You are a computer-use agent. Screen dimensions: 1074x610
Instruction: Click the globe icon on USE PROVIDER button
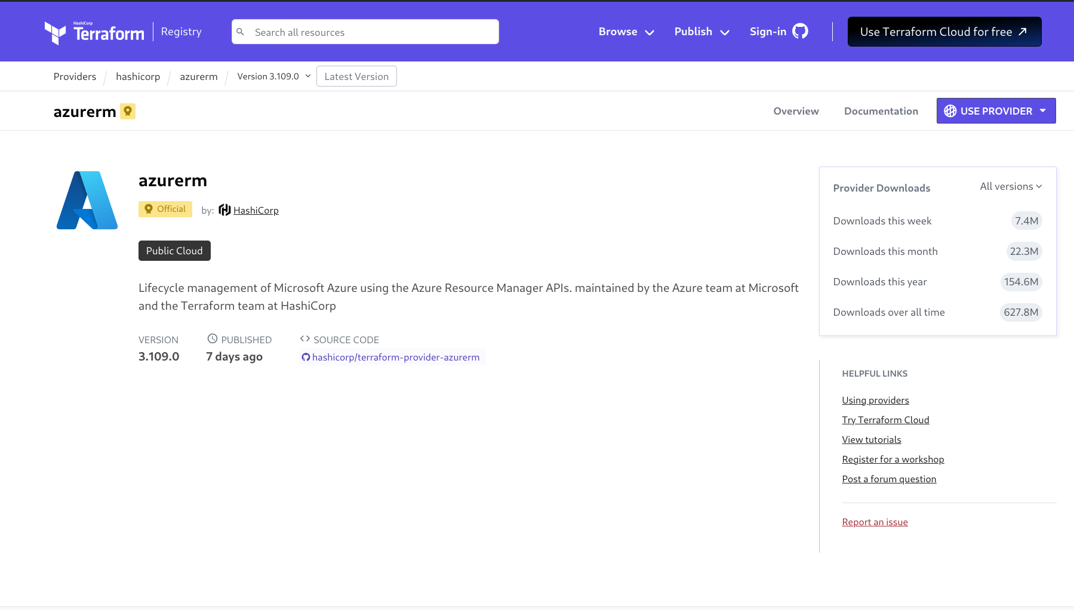tap(950, 111)
